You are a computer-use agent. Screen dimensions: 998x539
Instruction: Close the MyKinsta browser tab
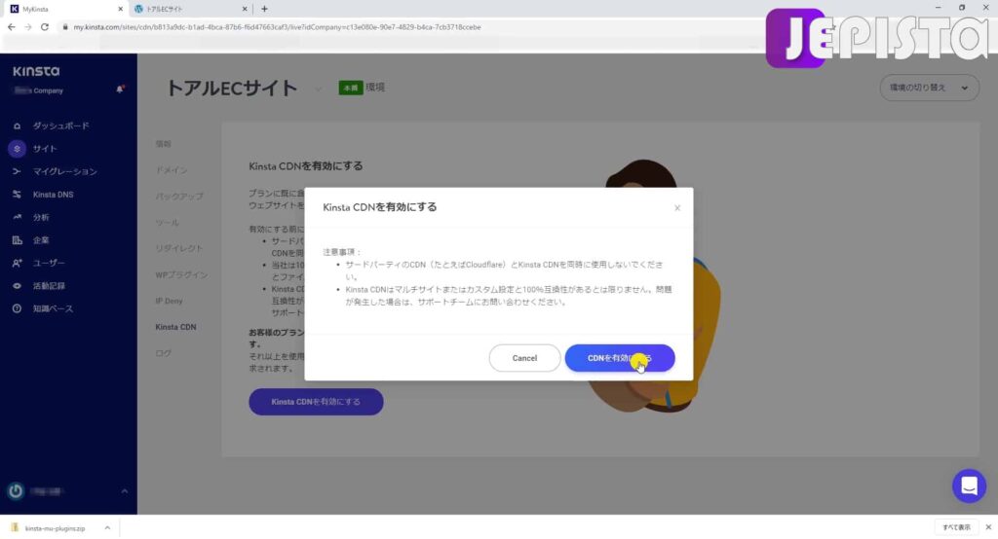pyautogui.click(x=120, y=9)
